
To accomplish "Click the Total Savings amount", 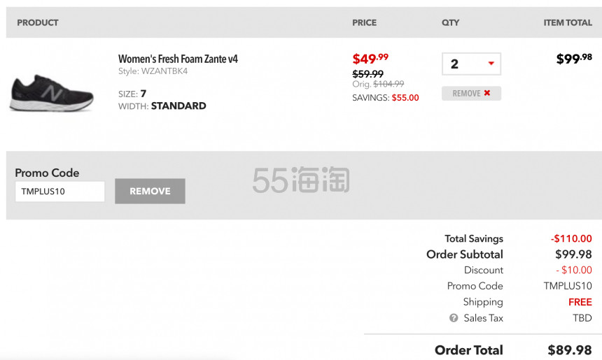I will 571,238.
